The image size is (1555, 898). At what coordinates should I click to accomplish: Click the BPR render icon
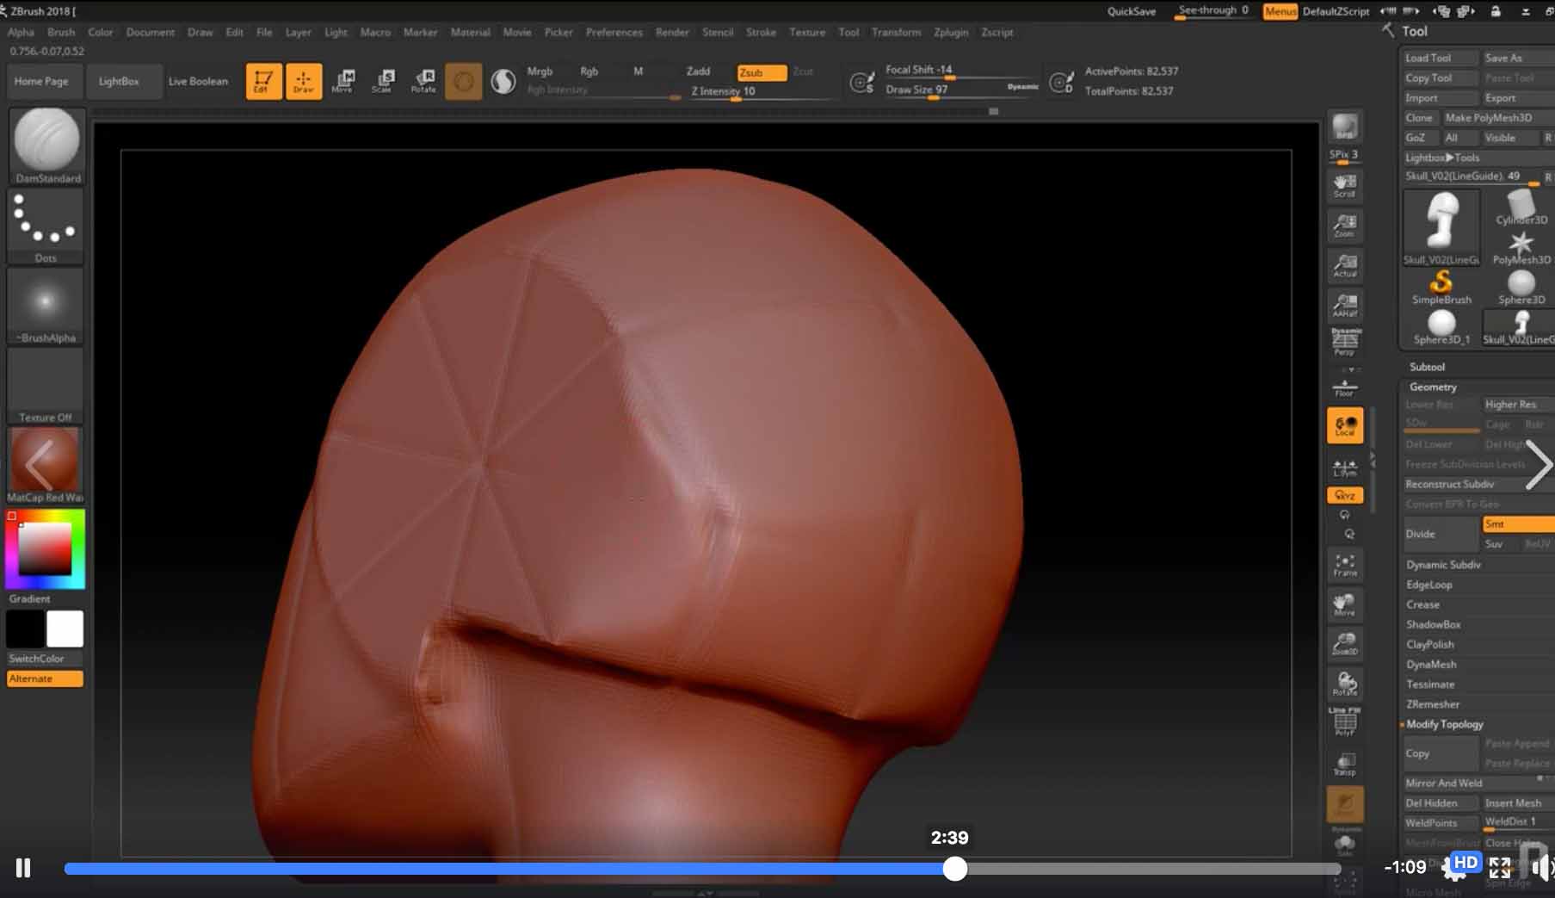pyautogui.click(x=1344, y=127)
